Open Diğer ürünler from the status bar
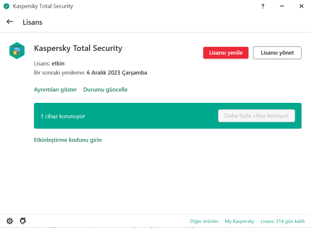This screenshot has height=228, width=311. pyautogui.click(x=204, y=221)
